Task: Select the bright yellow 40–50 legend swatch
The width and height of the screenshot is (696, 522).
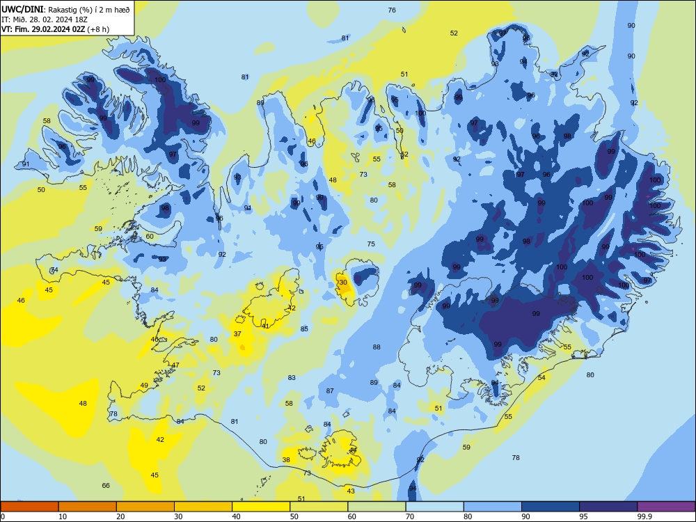Action: pos(261,507)
